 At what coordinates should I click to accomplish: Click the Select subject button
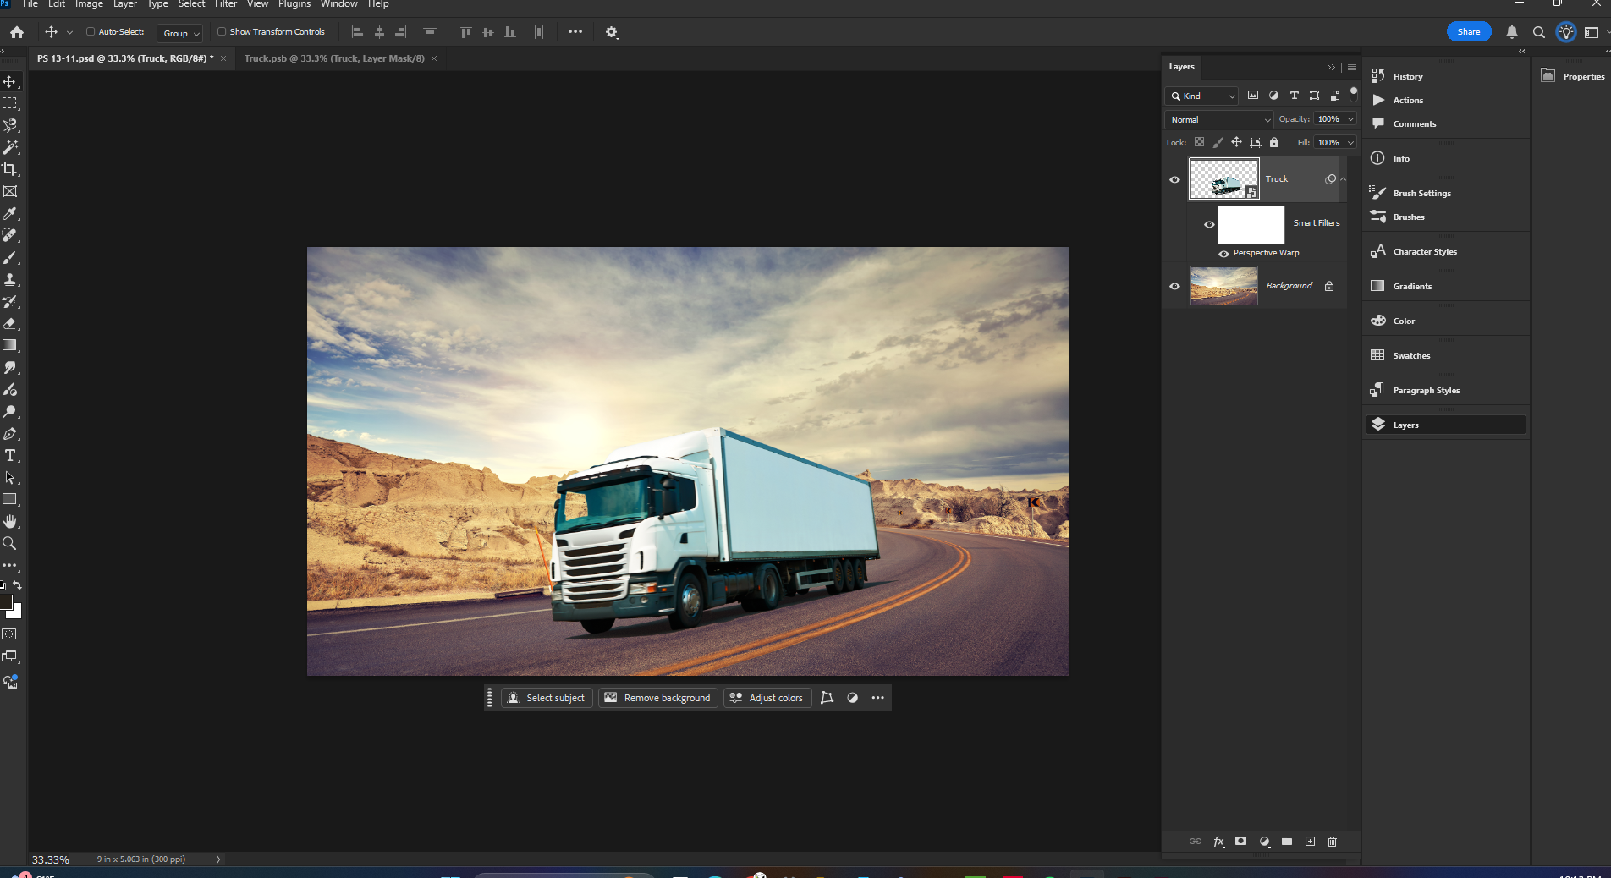pyautogui.click(x=547, y=698)
